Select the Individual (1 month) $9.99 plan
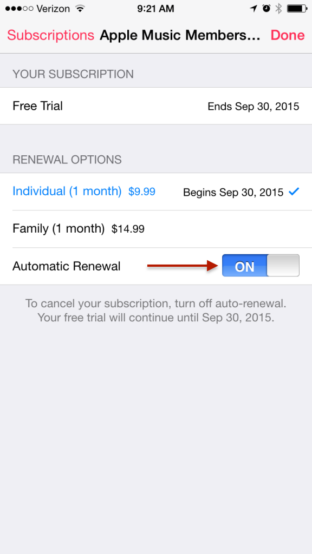The width and height of the screenshot is (312, 554). pyautogui.click(x=156, y=192)
